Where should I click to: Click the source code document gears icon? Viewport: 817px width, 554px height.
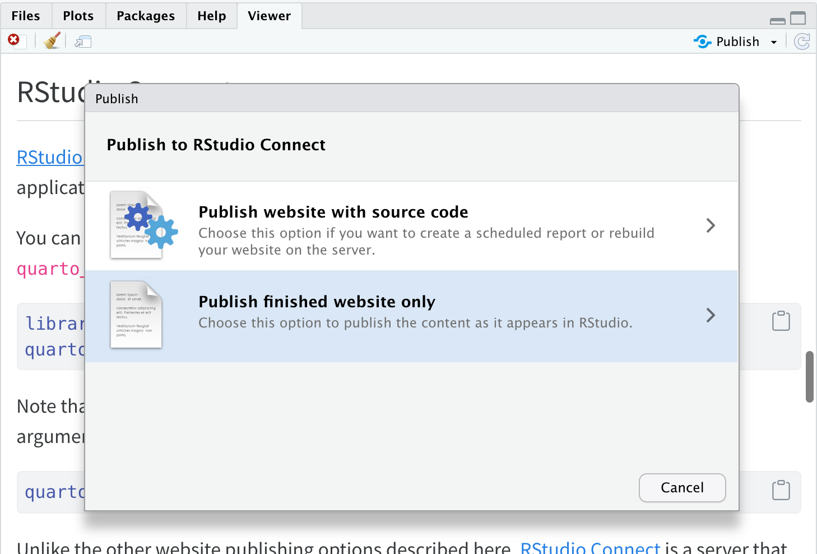[143, 225]
